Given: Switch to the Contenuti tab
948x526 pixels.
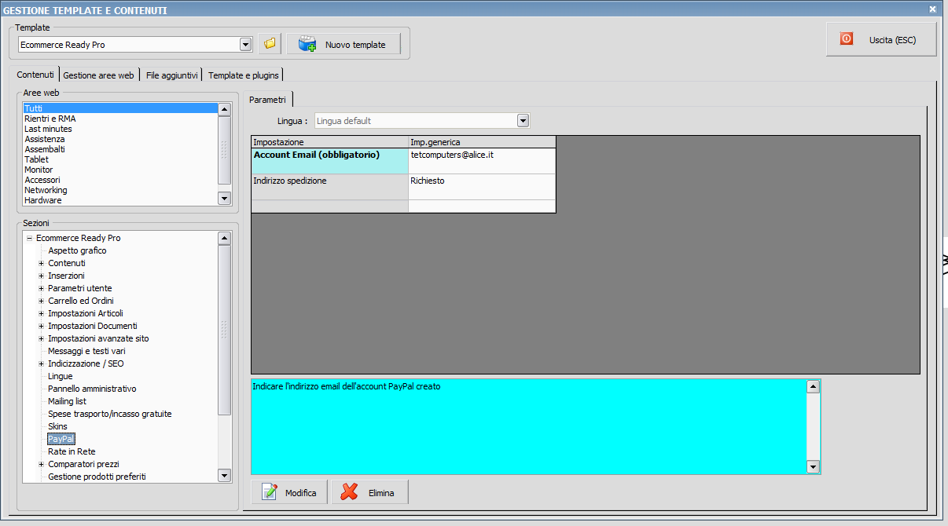Looking at the screenshot, I should pyautogui.click(x=35, y=75).
